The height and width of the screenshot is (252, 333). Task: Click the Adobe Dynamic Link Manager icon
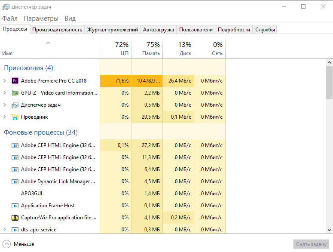pyautogui.click(x=15, y=181)
